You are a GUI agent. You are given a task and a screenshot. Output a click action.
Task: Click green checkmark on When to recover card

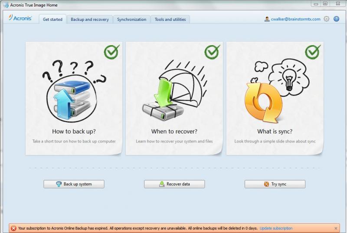(x=212, y=52)
